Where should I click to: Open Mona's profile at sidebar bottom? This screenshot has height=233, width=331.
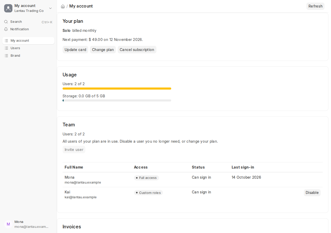coord(28,224)
